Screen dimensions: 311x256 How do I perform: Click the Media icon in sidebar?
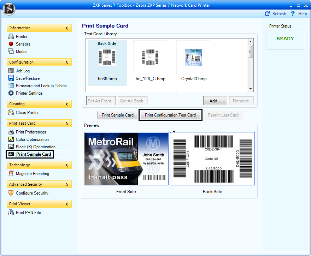pos(11,52)
